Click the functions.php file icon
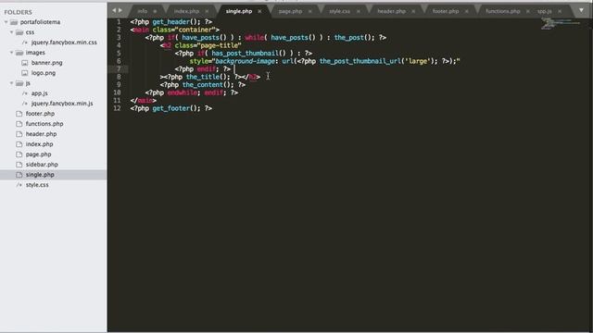 pos(19,124)
